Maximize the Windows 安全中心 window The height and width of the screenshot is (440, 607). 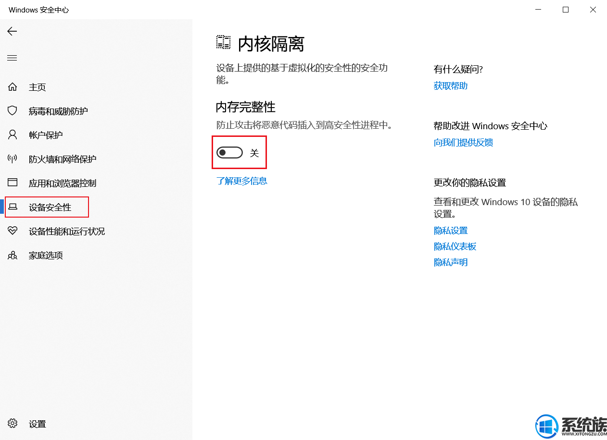point(566,10)
